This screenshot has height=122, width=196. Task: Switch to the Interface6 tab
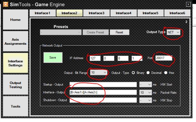pyautogui.click(x=177, y=13)
